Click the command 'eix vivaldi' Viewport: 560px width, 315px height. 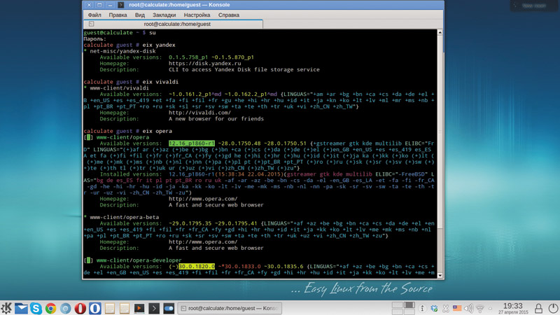pyautogui.click(x=160, y=82)
